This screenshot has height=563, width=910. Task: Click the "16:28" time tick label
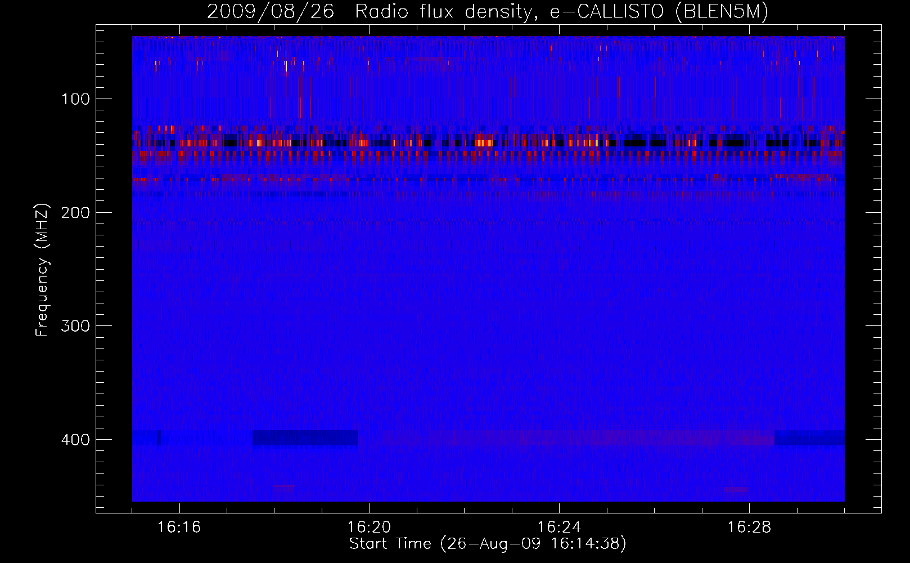click(750, 527)
